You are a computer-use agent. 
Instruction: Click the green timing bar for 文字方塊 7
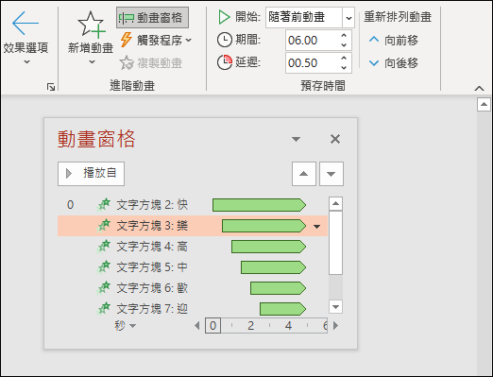282,309
